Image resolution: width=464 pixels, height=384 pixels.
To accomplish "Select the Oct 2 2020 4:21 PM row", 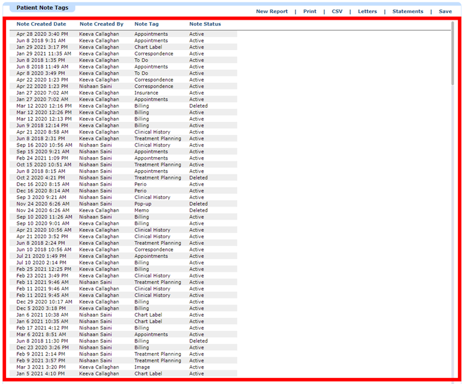I will point(123,177).
